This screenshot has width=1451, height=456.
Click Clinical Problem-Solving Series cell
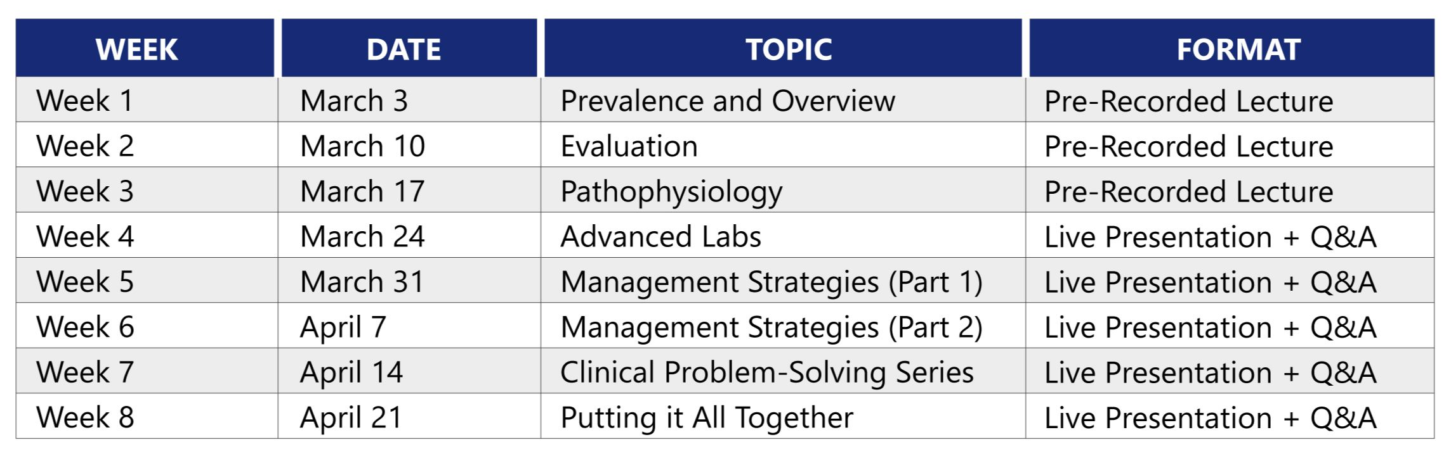click(x=783, y=370)
